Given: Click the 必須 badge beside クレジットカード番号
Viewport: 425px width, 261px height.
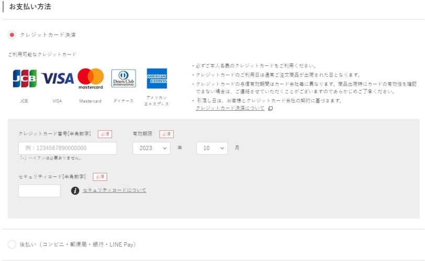Looking at the screenshot, I should tap(105, 134).
